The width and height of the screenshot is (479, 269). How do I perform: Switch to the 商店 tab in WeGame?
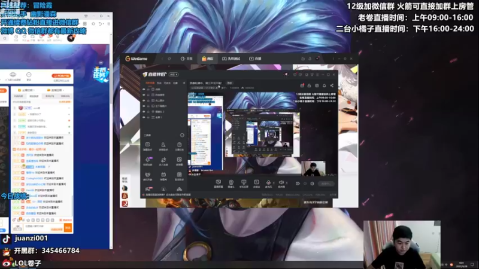(x=207, y=59)
